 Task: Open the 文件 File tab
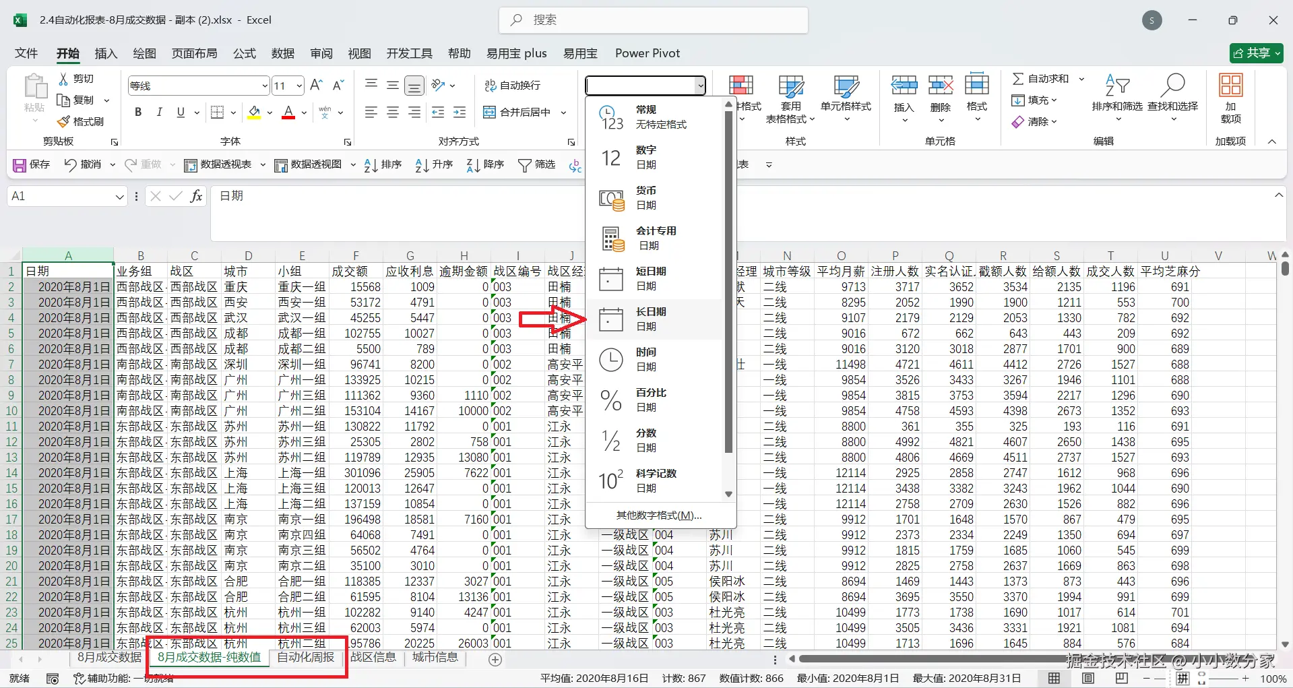click(26, 53)
